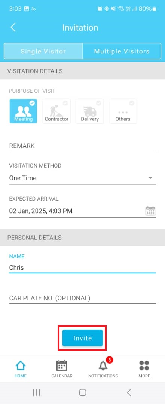Expand the Visitation Method dropdown arrow
The image size is (165, 404).
coord(150,178)
